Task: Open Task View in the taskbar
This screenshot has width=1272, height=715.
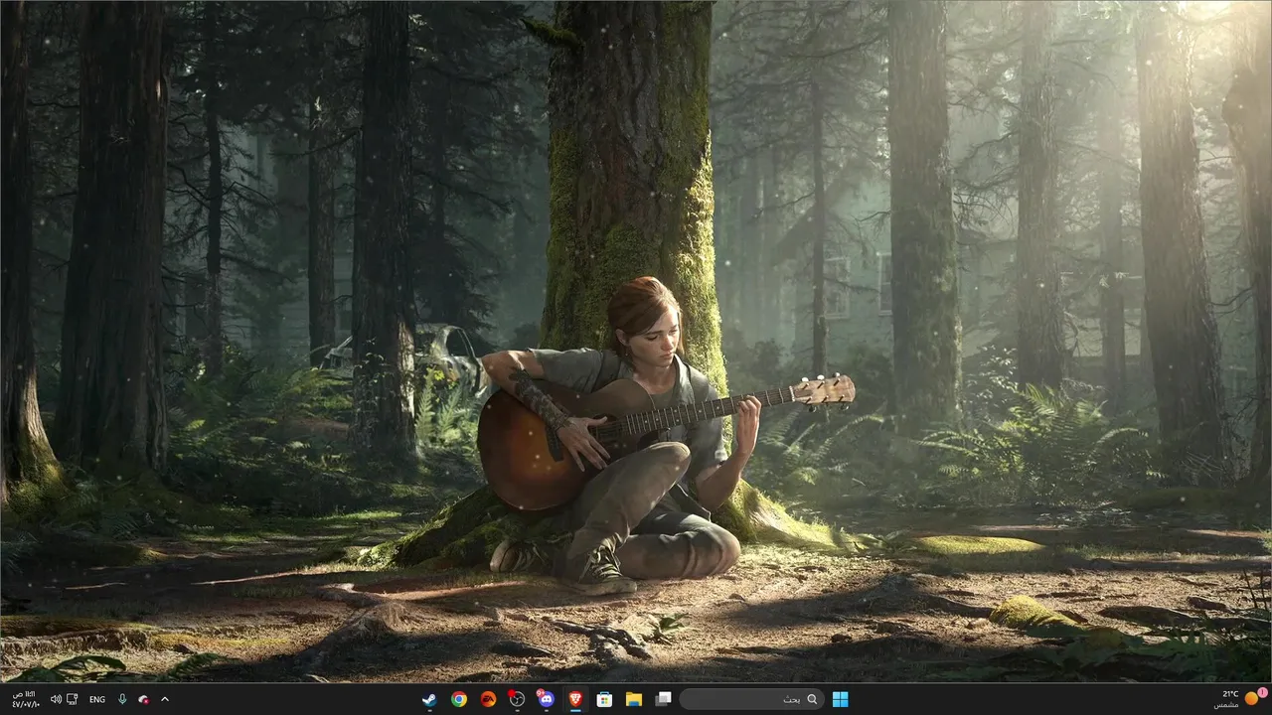Action: click(x=663, y=699)
